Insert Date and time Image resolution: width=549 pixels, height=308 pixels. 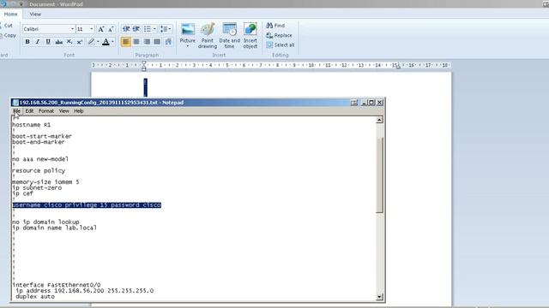(x=230, y=36)
